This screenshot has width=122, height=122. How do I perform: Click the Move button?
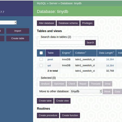[107, 91]
